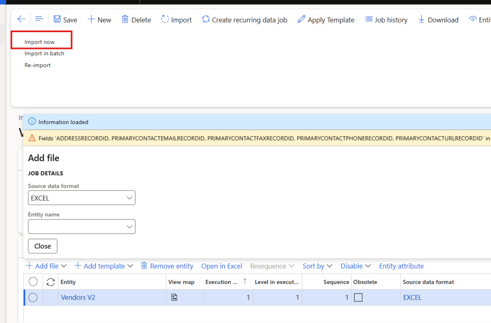Click the Sequence value 1 for Vendors V2
Image resolution: width=491 pixels, height=323 pixels.
click(347, 297)
